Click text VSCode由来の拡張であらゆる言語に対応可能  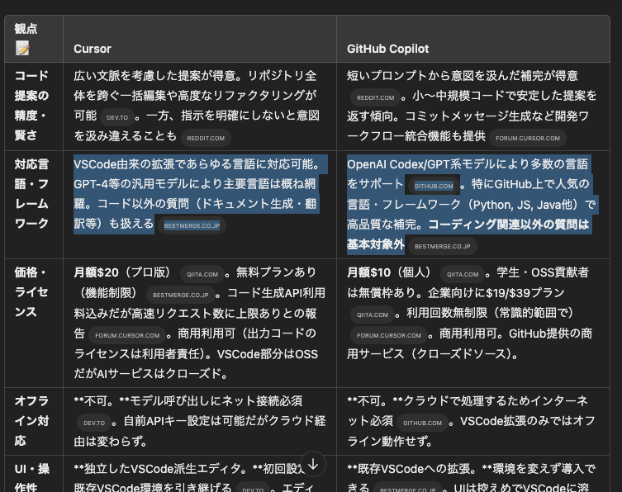(197, 164)
